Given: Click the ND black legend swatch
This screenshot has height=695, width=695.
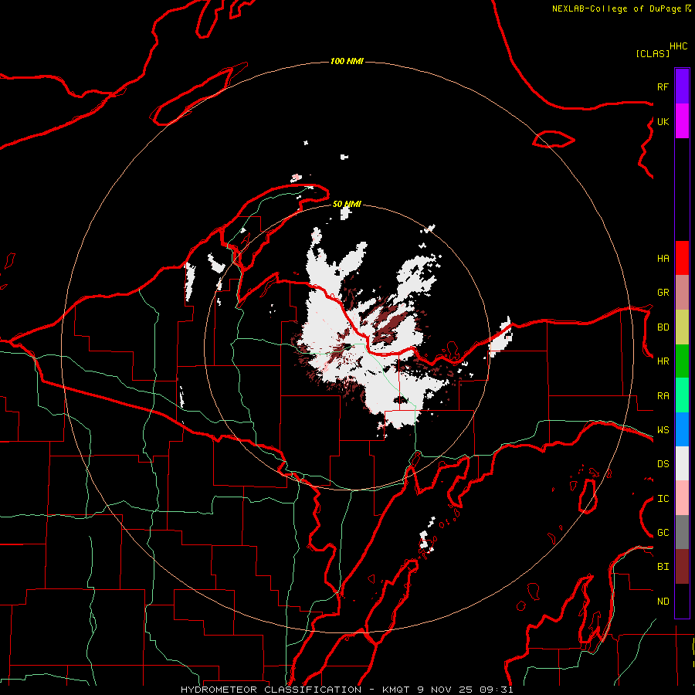Looking at the screenshot, I should (682, 601).
